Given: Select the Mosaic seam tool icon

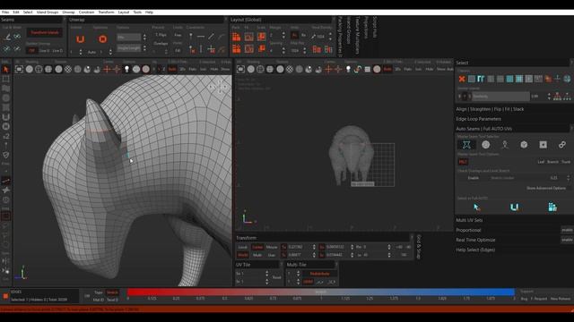Looking at the screenshot, I should coord(466,145).
